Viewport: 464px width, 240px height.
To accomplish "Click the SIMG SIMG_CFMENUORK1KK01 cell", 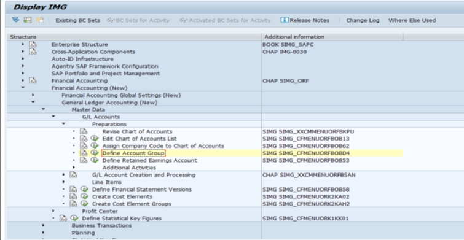I will click(305, 219).
